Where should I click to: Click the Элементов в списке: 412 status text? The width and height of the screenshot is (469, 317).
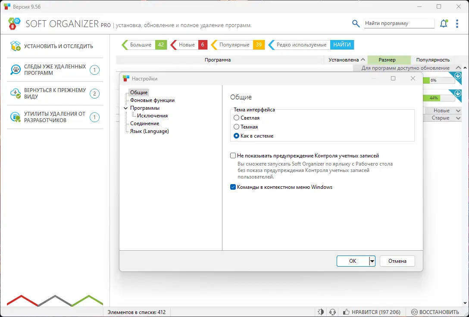click(137, 312)
